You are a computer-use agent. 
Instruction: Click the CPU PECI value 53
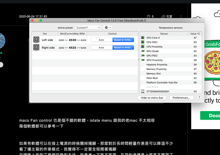195,42
